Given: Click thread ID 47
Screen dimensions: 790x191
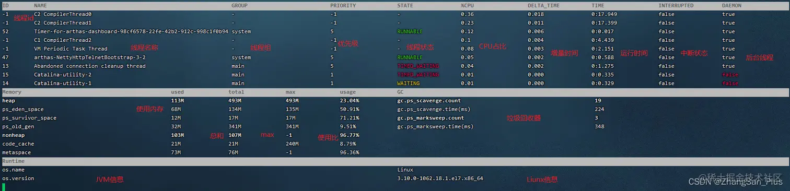Looking at the screenshot, I should [5, 57].
